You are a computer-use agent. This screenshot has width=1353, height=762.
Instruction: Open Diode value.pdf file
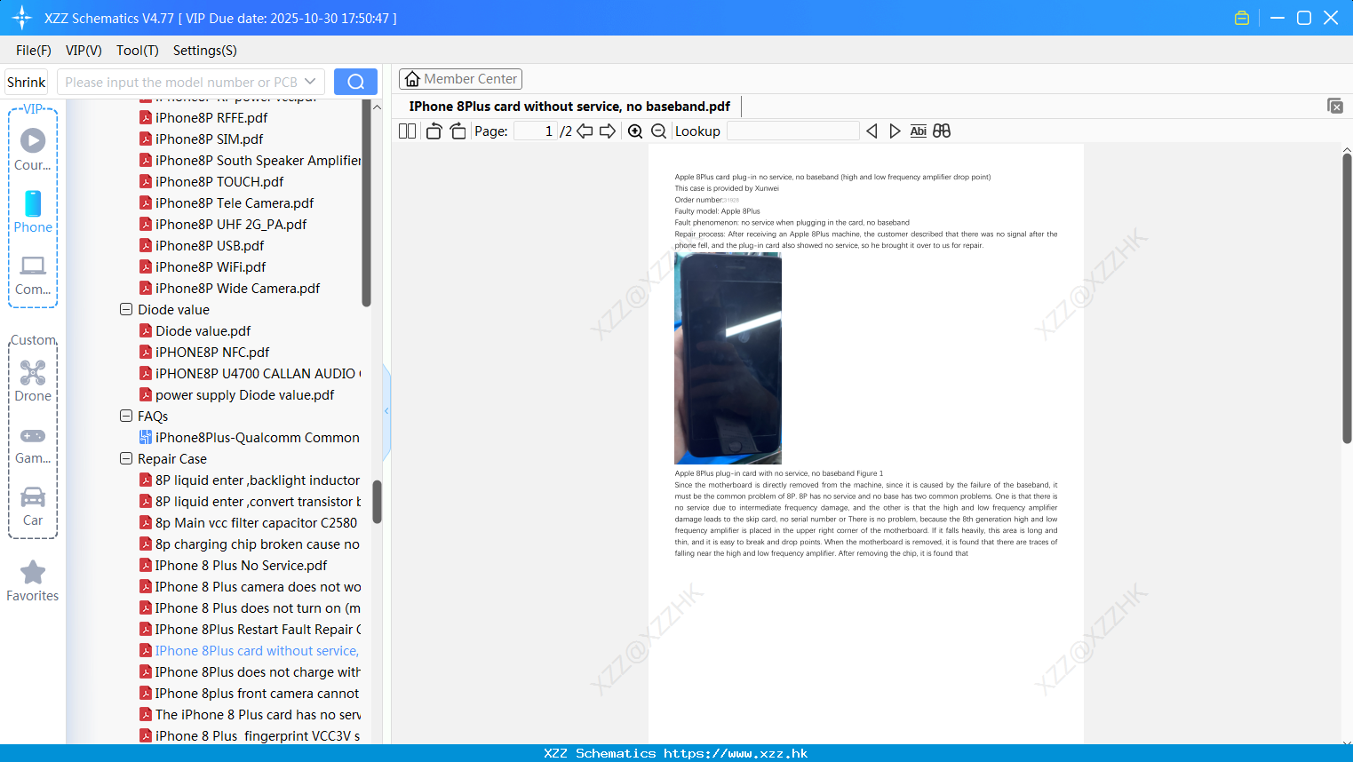pos(203,330)
